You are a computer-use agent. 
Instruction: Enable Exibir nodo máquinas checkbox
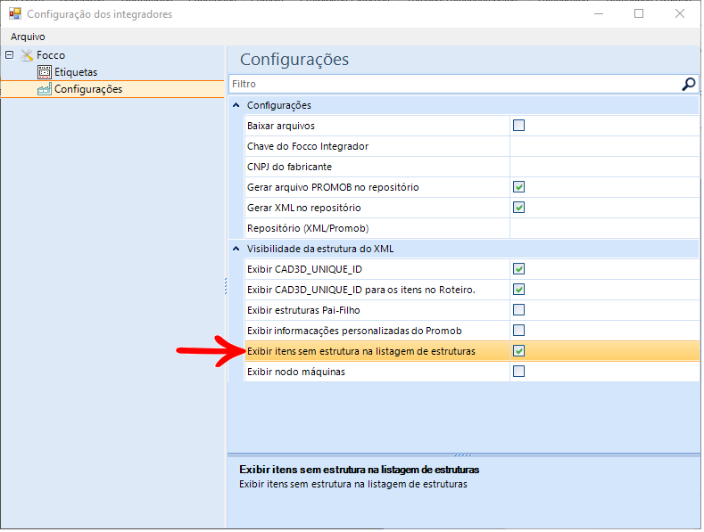tap(518, 372)
